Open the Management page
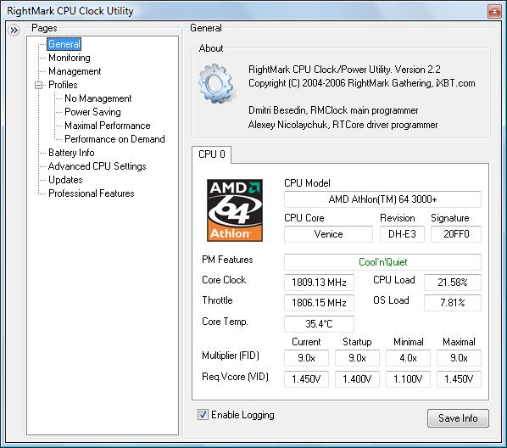Screen dimensions: 507x448 [75, 71]
